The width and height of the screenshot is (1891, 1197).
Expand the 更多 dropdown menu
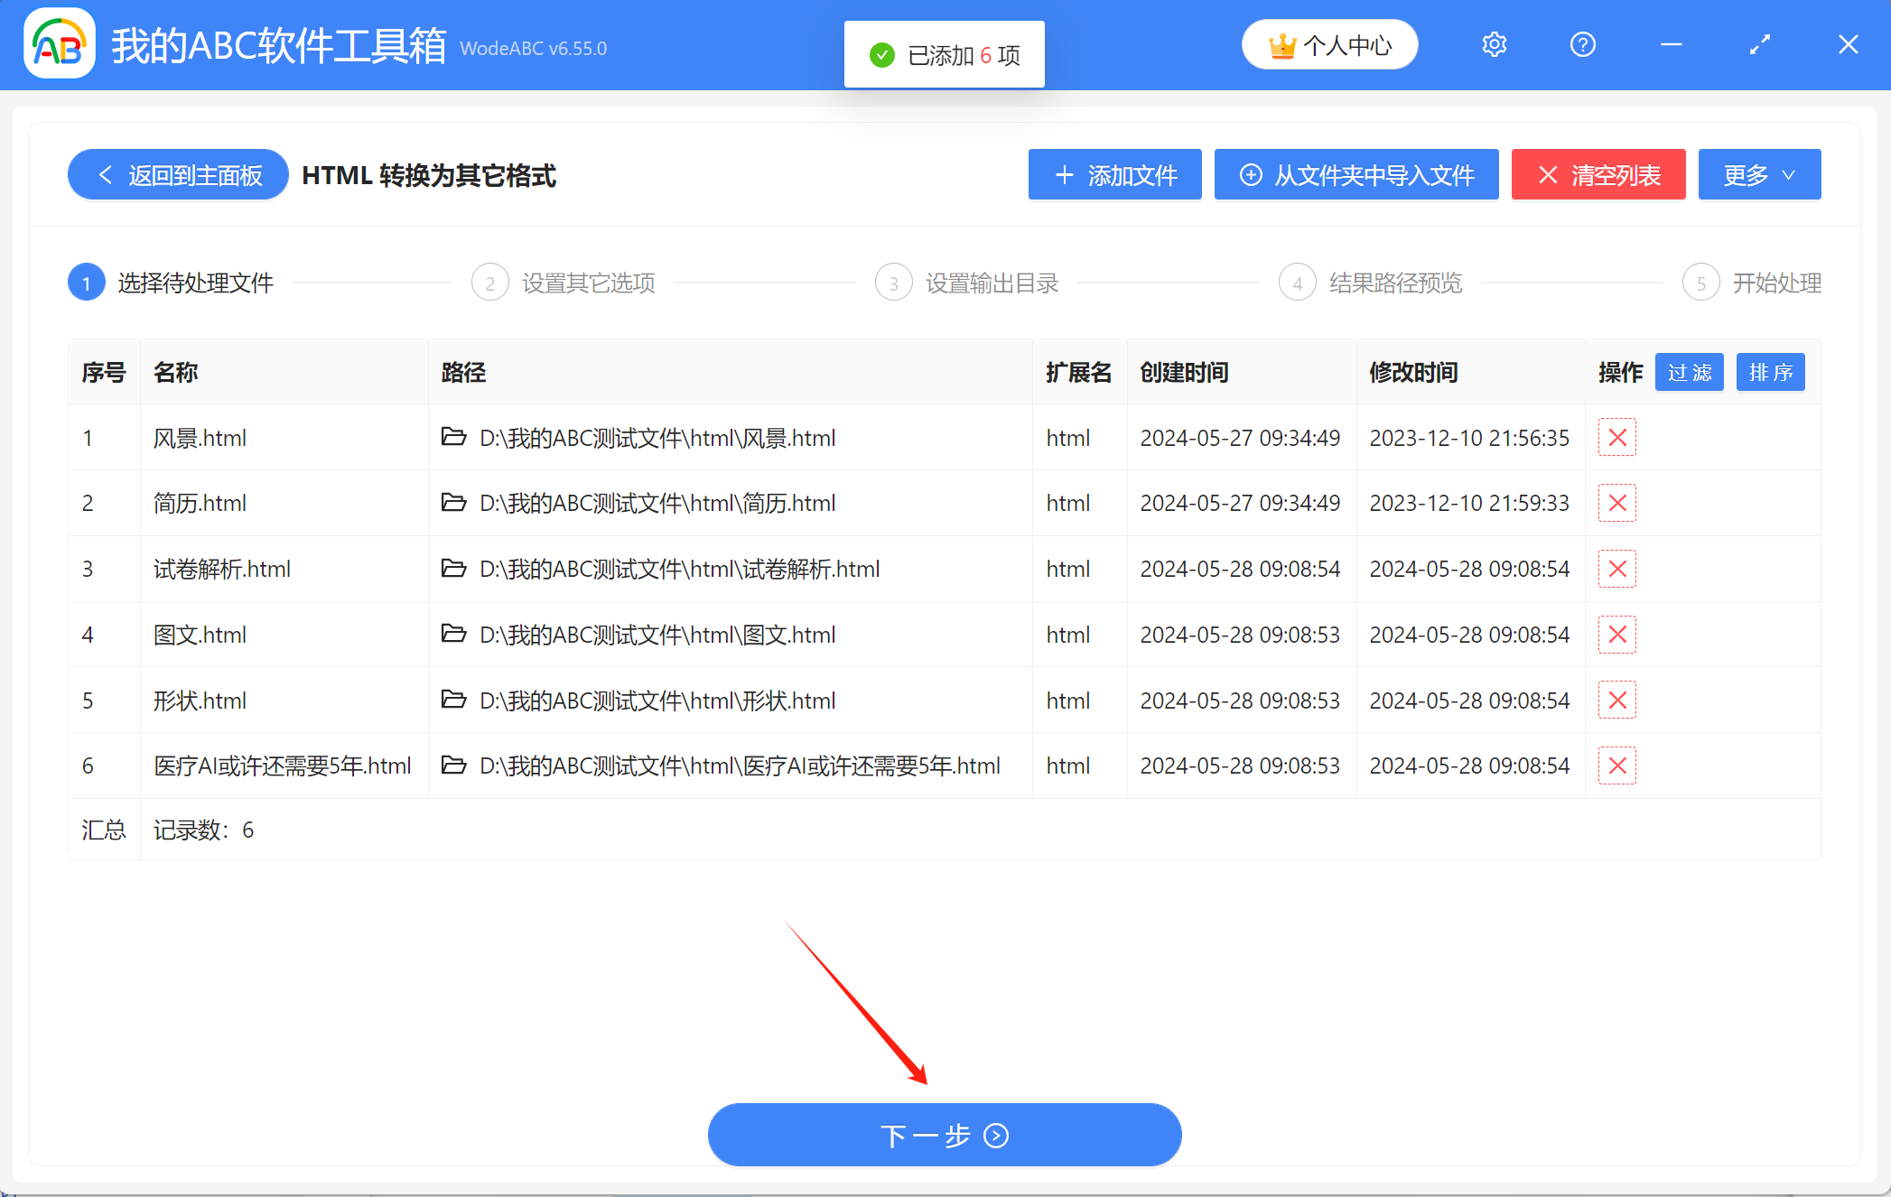pyautogui.click(x=1758, y=174)
